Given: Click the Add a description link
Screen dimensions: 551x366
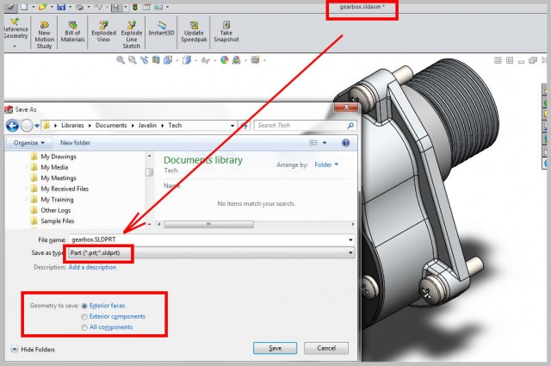Looking at the screenshot, I should [x=92, y=267].
